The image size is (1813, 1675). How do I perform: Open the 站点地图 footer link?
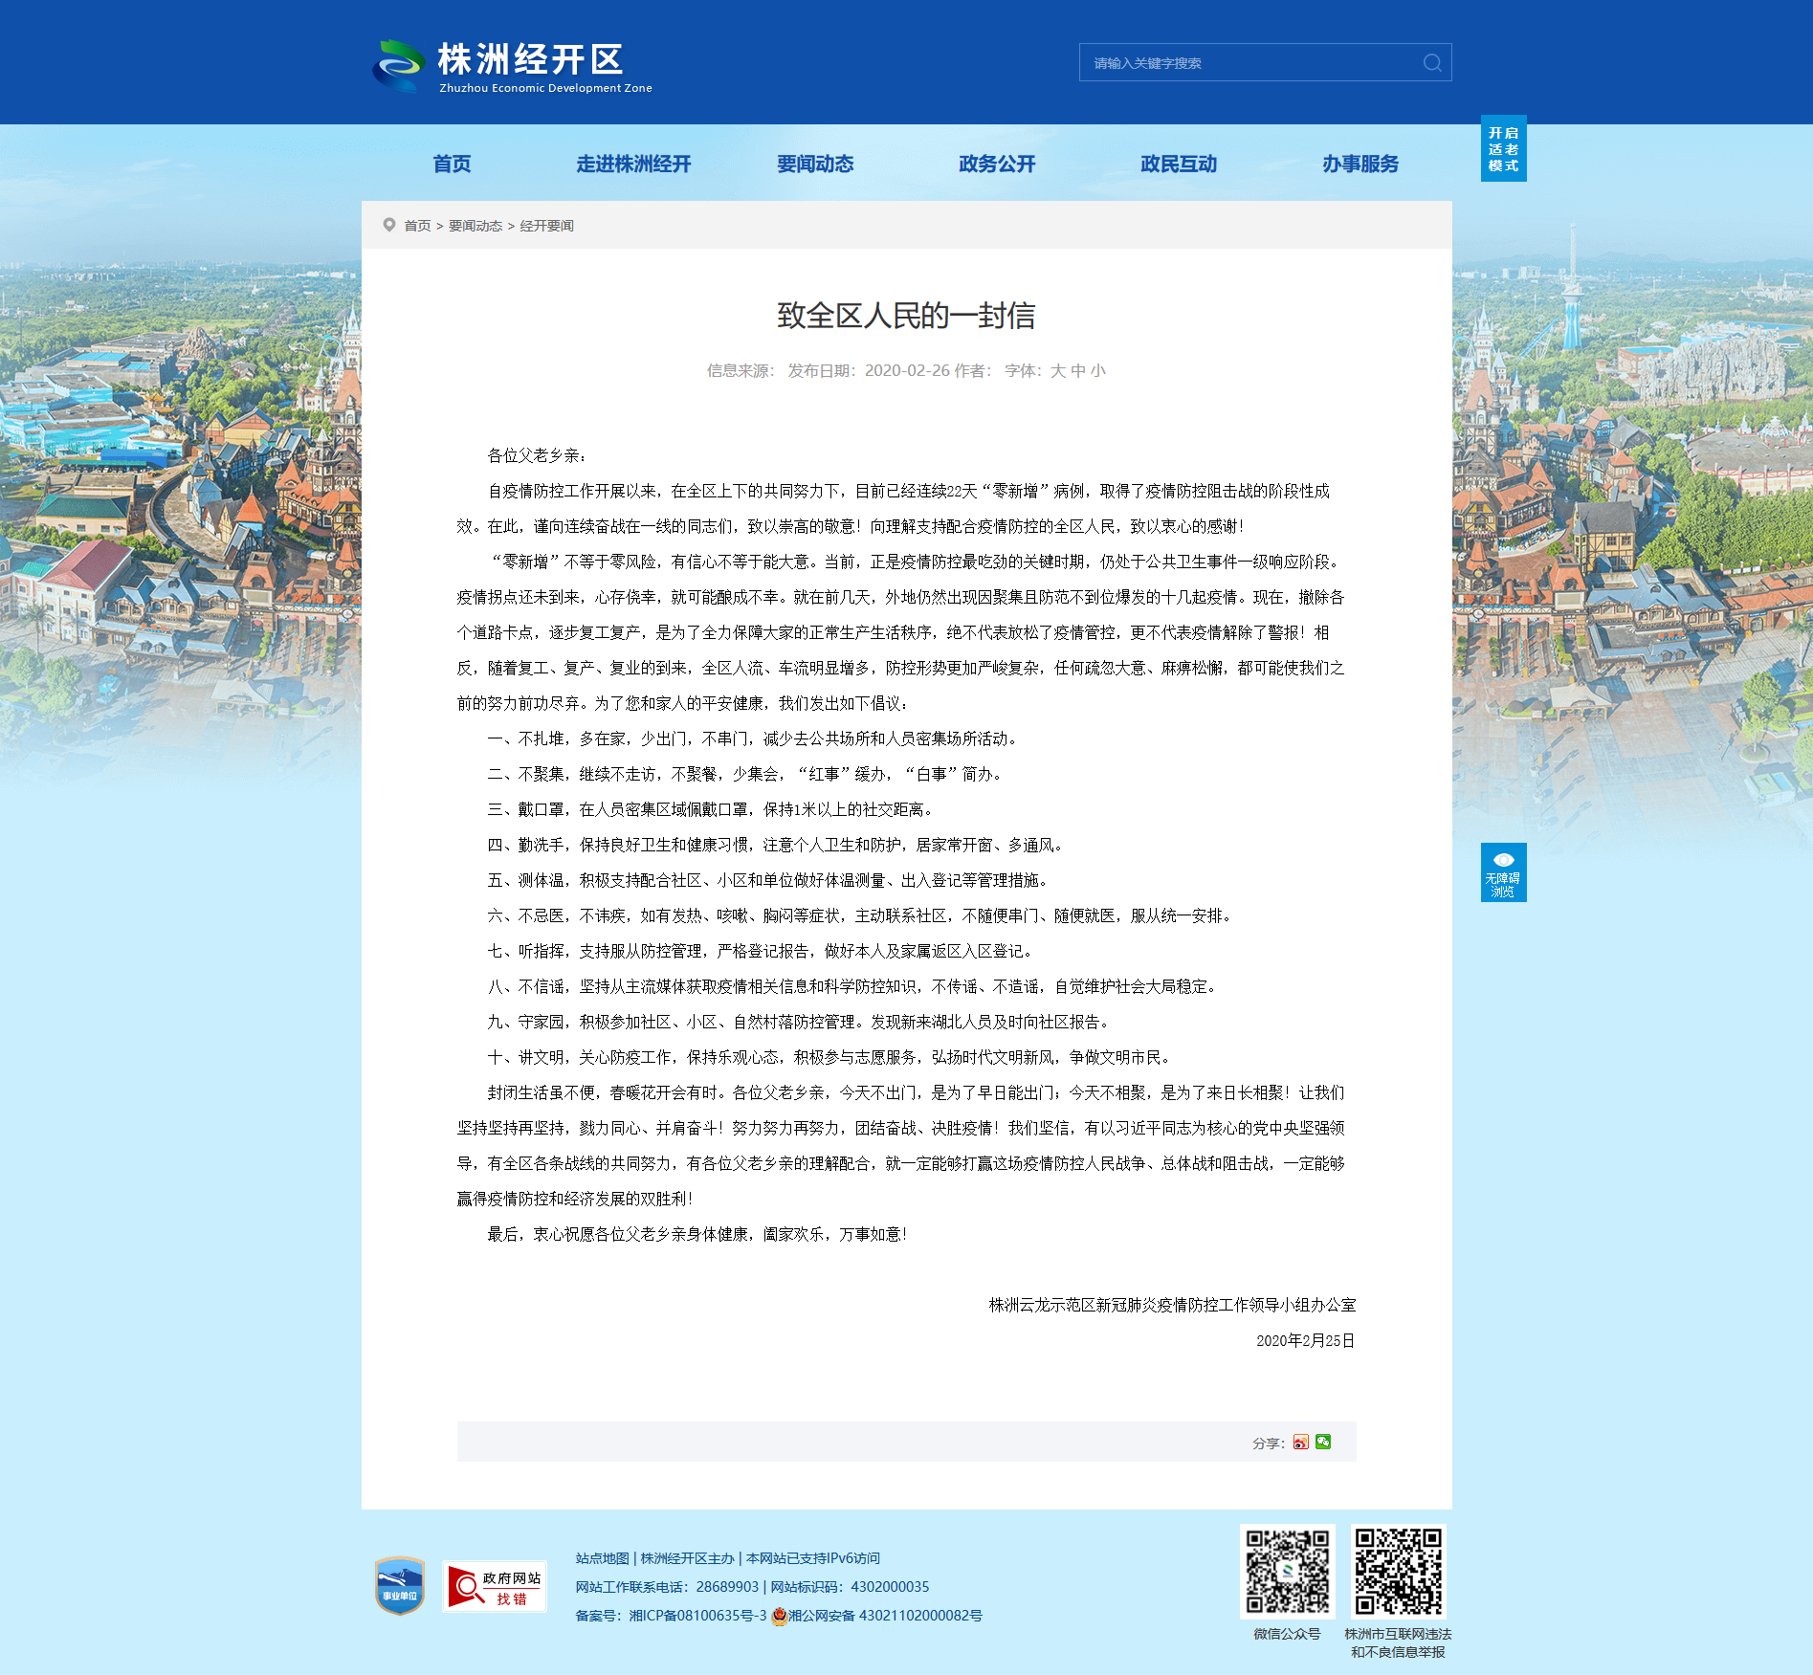tap(603, 1558)
